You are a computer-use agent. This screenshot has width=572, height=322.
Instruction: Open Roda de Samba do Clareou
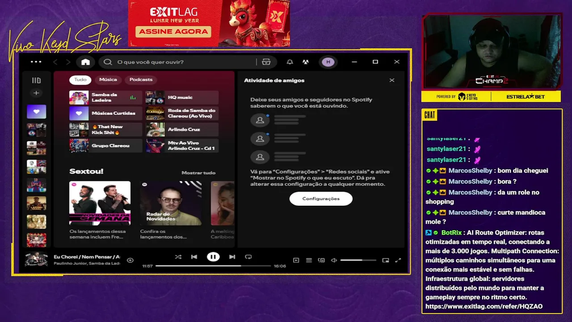[182, 114]
